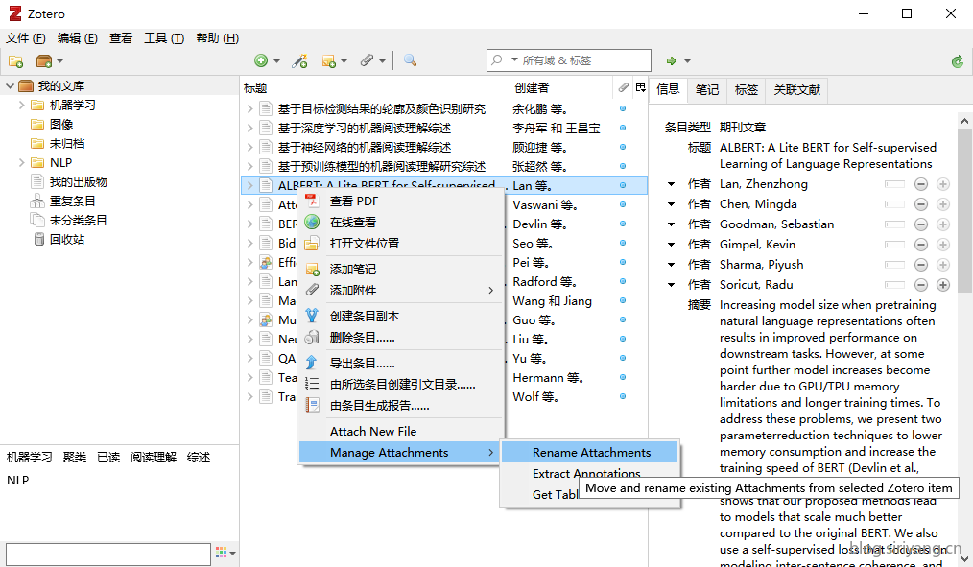Click the tag filter input field

coord(108,554)
